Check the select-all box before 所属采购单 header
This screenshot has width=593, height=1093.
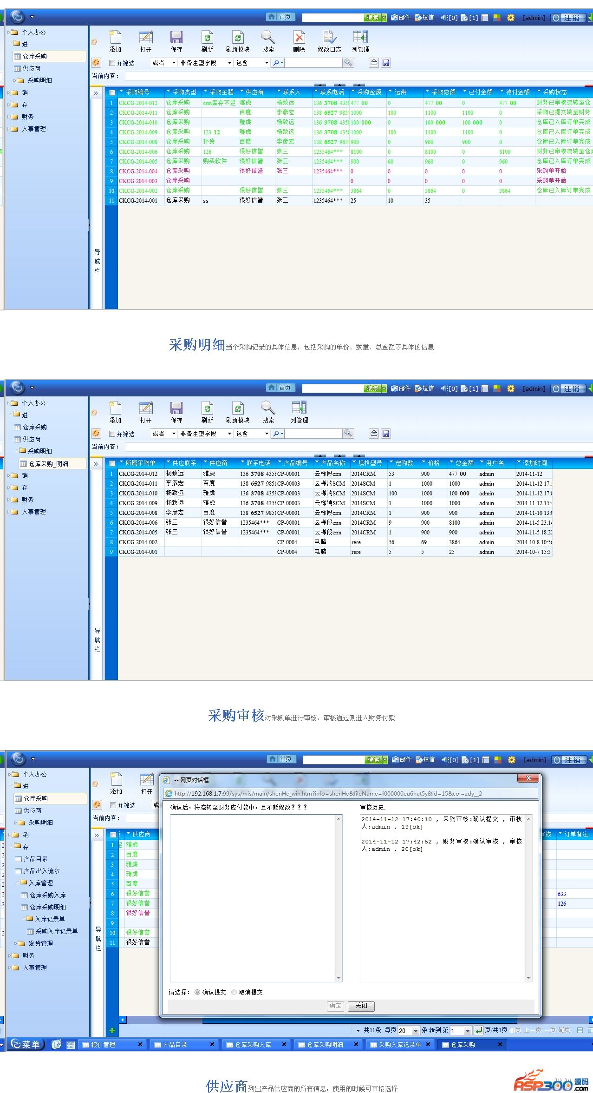click(112, 463)
